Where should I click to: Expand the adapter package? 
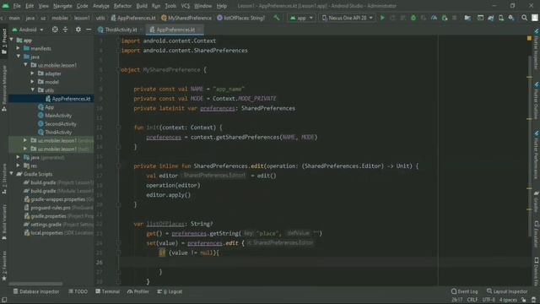pyautogui.click(x=32, y=73)
